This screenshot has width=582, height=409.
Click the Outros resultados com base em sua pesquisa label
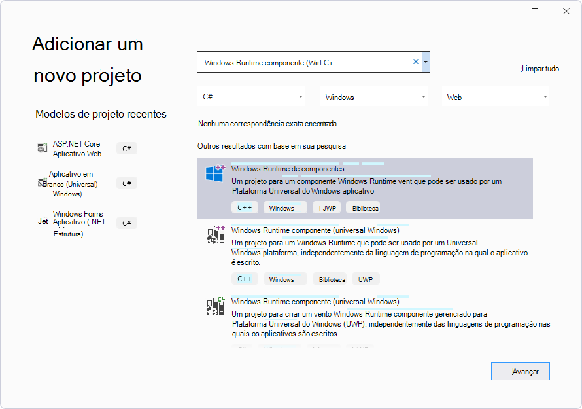271,146
